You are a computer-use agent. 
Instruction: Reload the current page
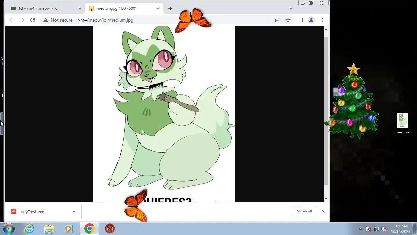pyautogui.click(x=33, y=20)
